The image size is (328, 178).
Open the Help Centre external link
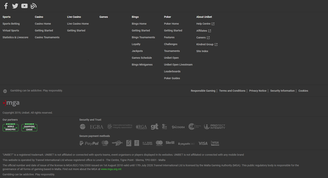tap(205, 24)
